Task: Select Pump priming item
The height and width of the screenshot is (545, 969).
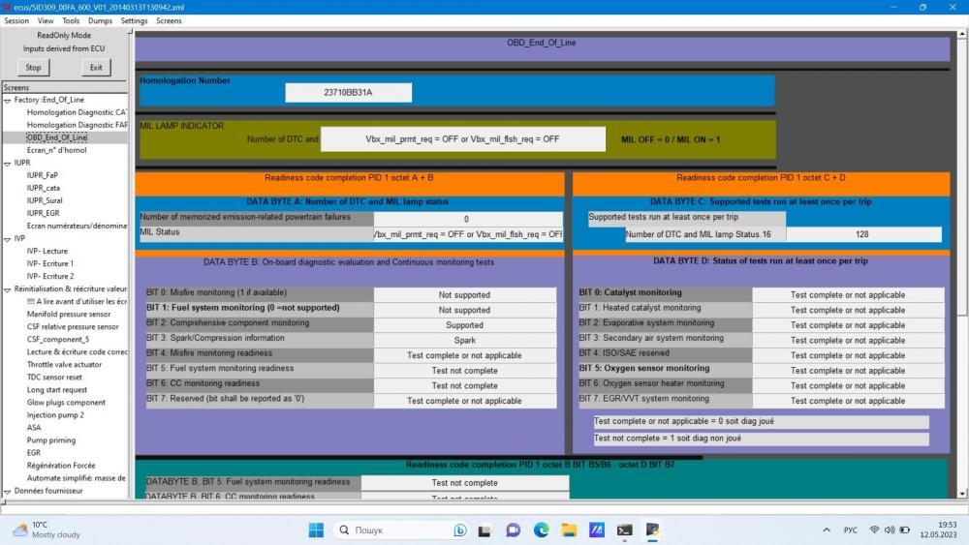Action: [x=51, y=440]
